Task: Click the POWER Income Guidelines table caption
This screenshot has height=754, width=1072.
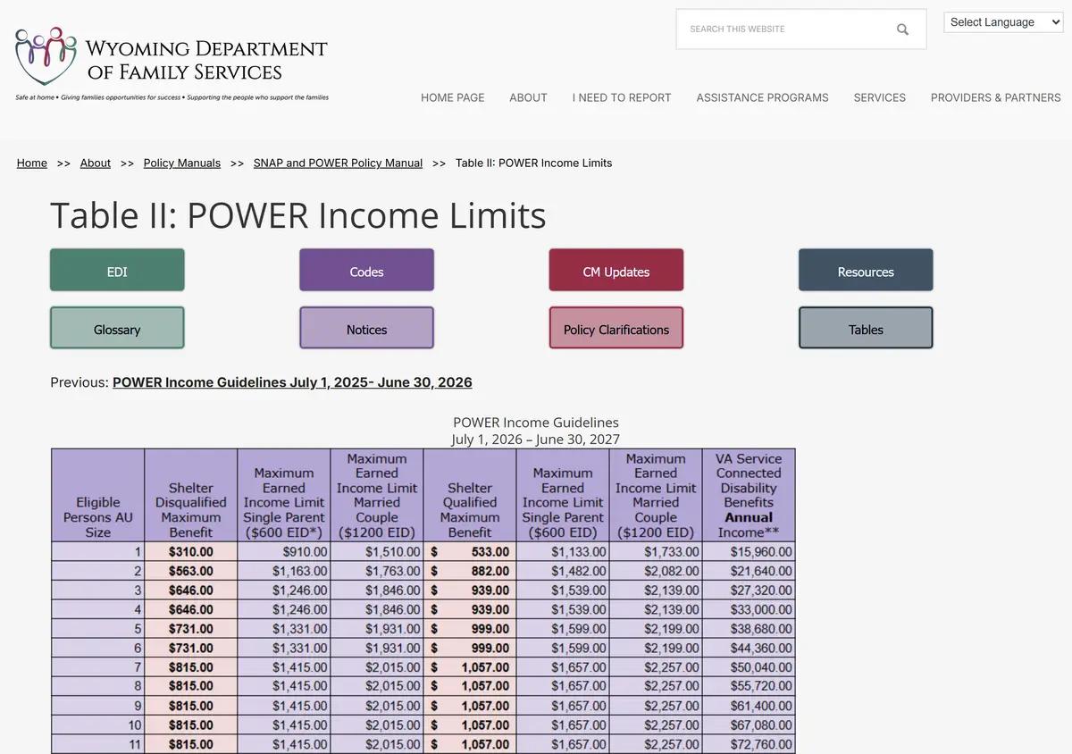Action: [x=536, y=423]
